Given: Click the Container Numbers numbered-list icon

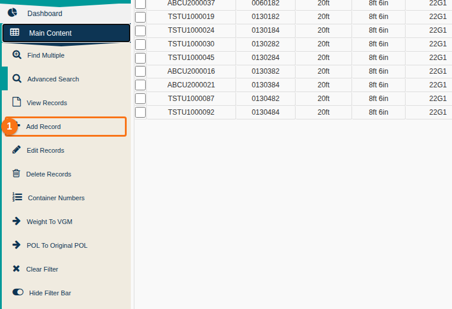Looking at the screenshot, I should [17, 197].
